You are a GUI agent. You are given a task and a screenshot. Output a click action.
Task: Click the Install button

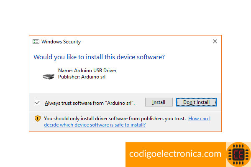[x=159, y=102]
